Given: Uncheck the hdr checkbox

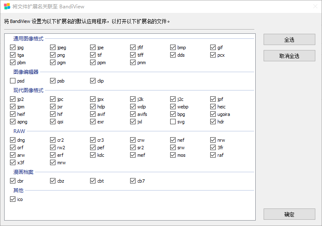Looking at the screenshot, I should coord(213,122).
